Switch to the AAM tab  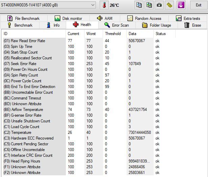[x=105, y=18]
